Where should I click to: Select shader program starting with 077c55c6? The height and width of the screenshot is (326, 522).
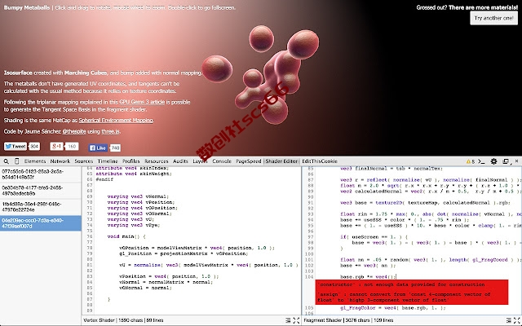point(40,174)
